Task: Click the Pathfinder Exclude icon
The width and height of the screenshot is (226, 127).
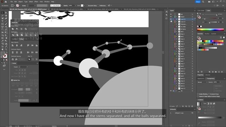Action: coord(26,29)
